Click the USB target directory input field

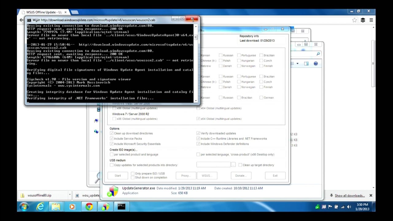point(213,165)
